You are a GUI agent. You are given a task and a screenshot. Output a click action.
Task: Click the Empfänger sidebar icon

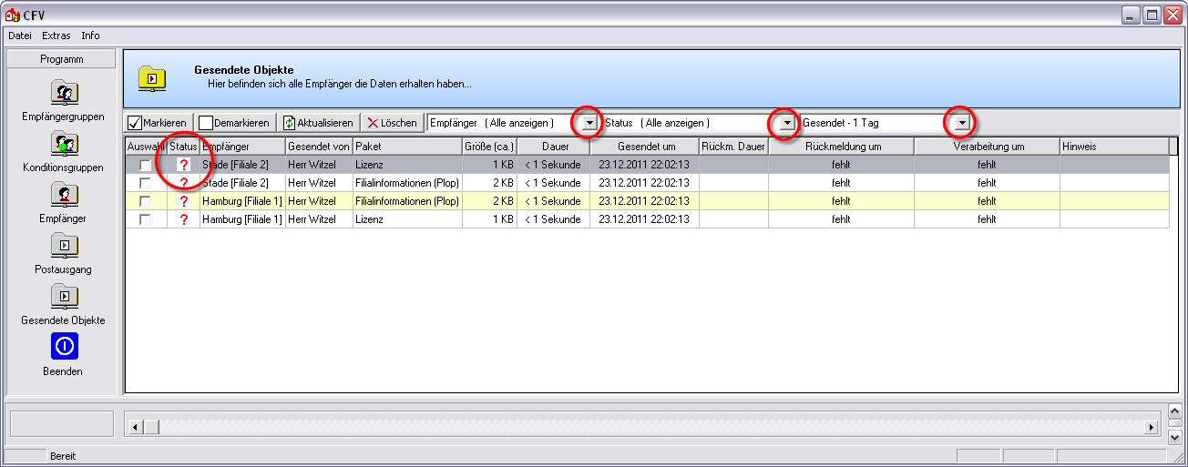pyautogui.click(x=64, y=195)
